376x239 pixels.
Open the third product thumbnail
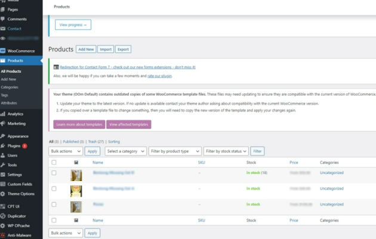tap(76, 207)
